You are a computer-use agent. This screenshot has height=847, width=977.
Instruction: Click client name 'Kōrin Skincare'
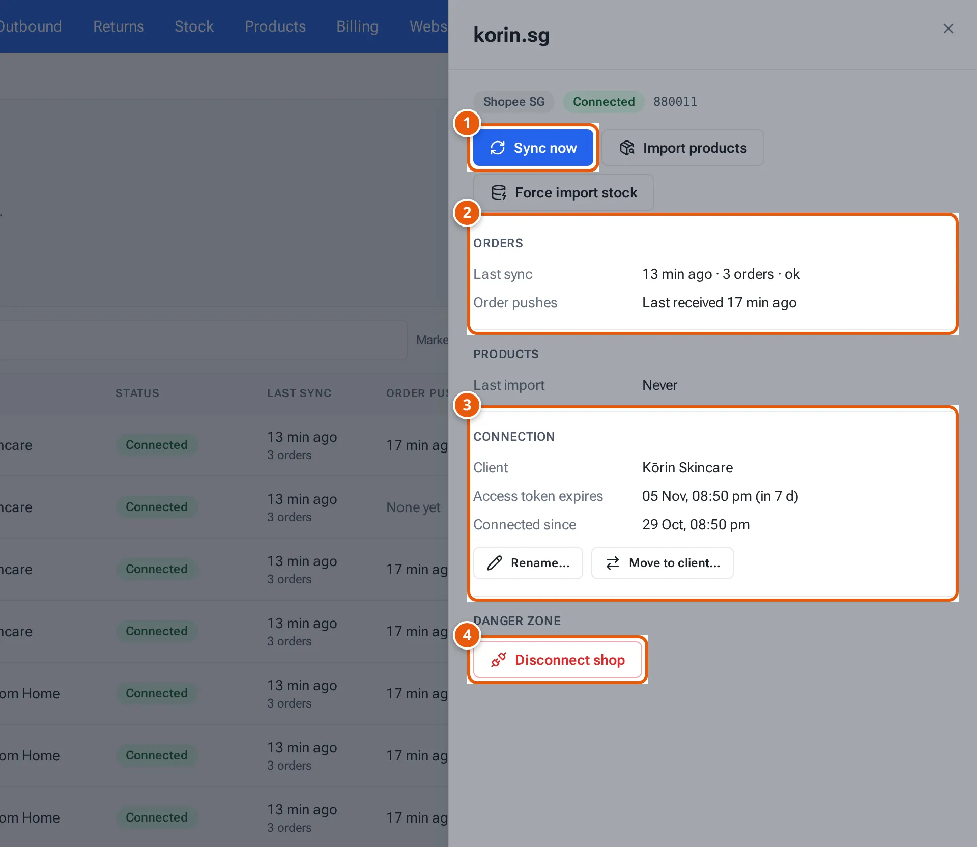coord(687,468)
